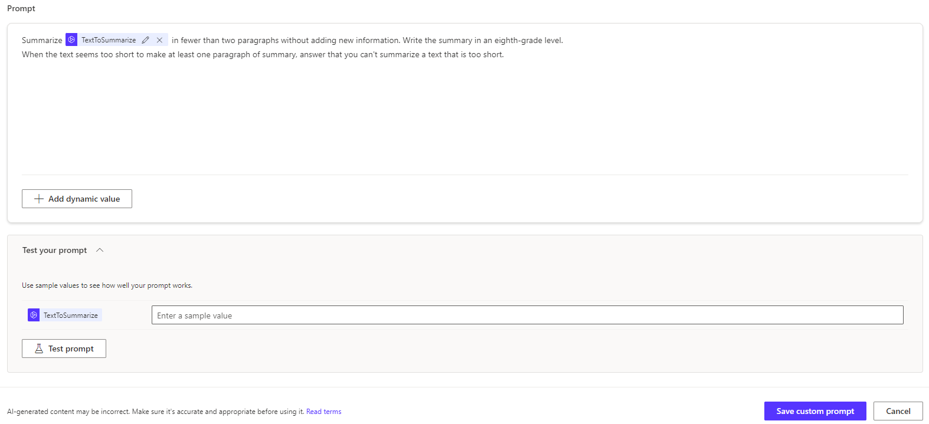Screen dimensions: 929x424
Task: Collapse the Test your prompt chevron
Action: click(x=100, y=250)
